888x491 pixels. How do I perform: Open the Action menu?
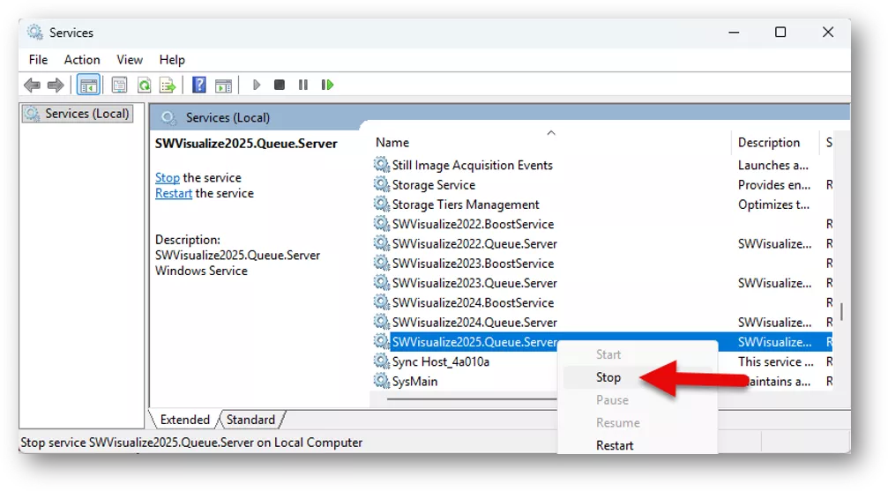point(81,59)
